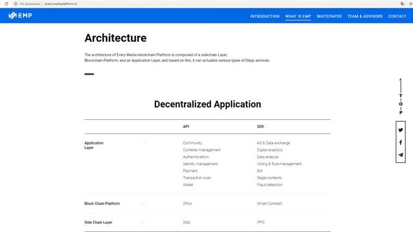Click the Data analysis entry
Screen dimensions: 413x232
tap(268, 157)
